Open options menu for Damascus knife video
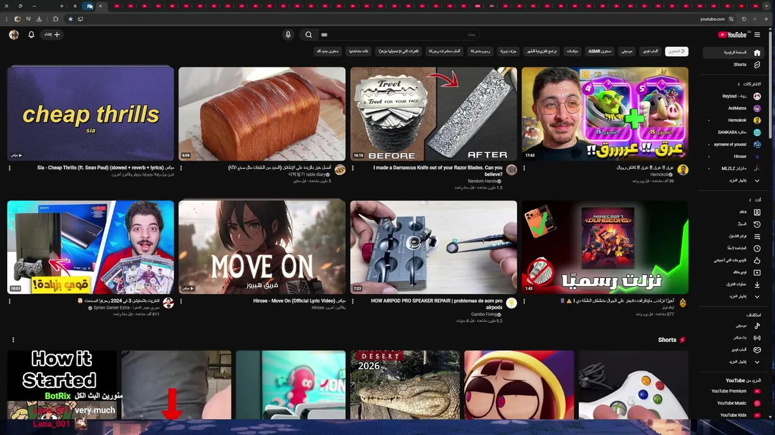This screenshot has height=435, width=775. click(352, 168)
